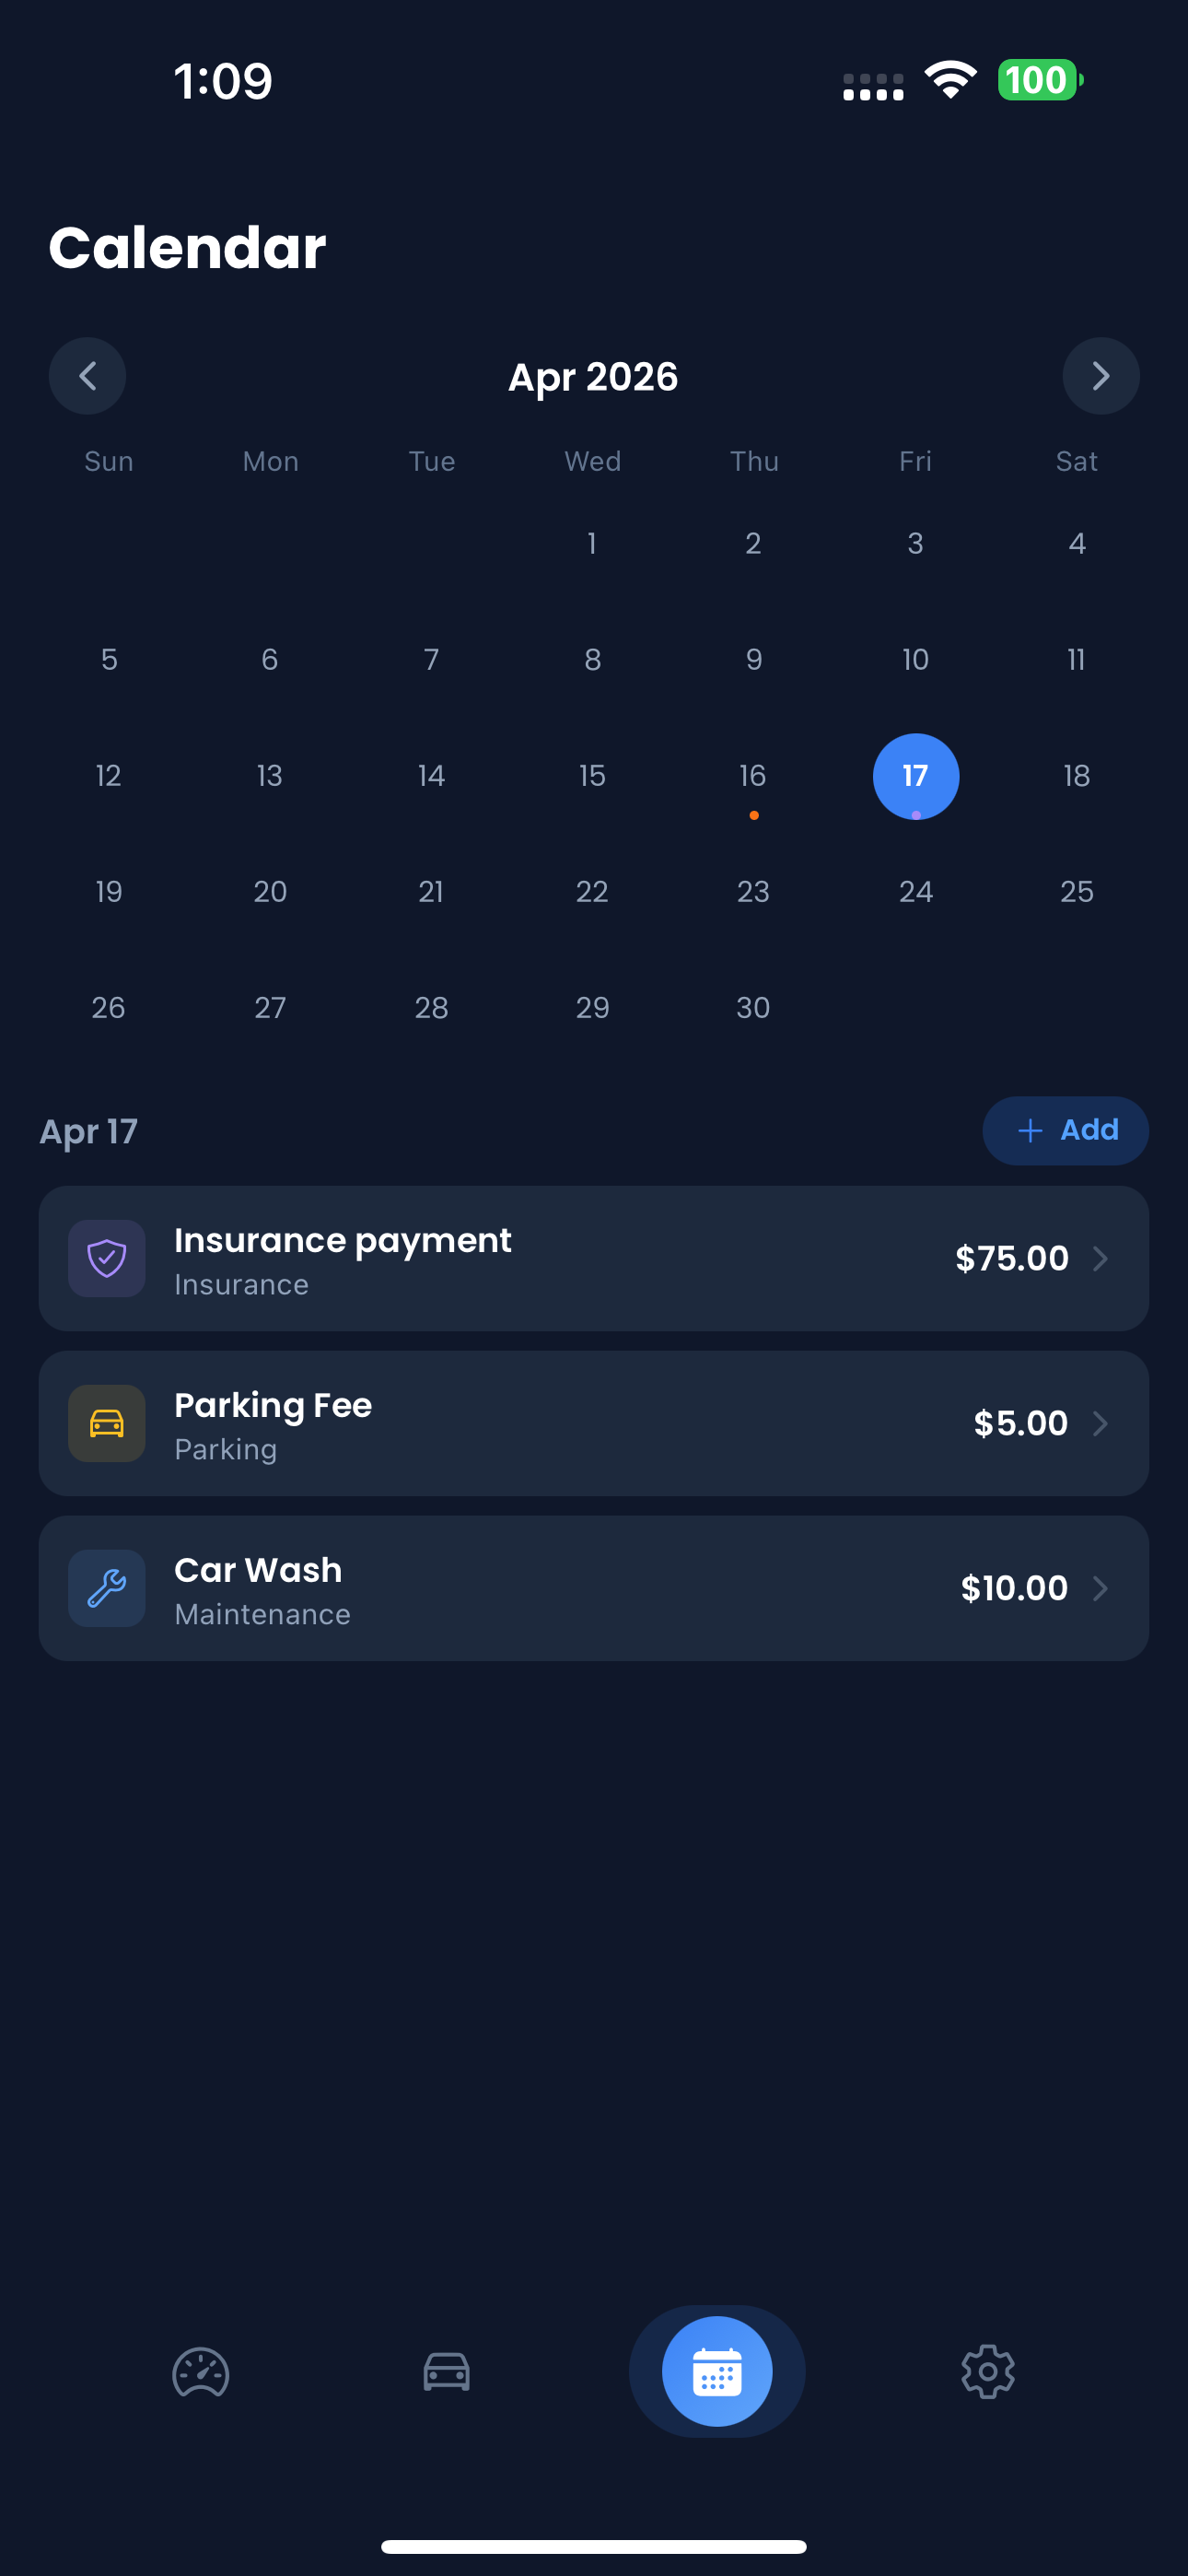This screenshot has height=2576, width=1188.
Task: Select April 30 on the calendar
Action: pyautogui.click(x=753, y=1008)
